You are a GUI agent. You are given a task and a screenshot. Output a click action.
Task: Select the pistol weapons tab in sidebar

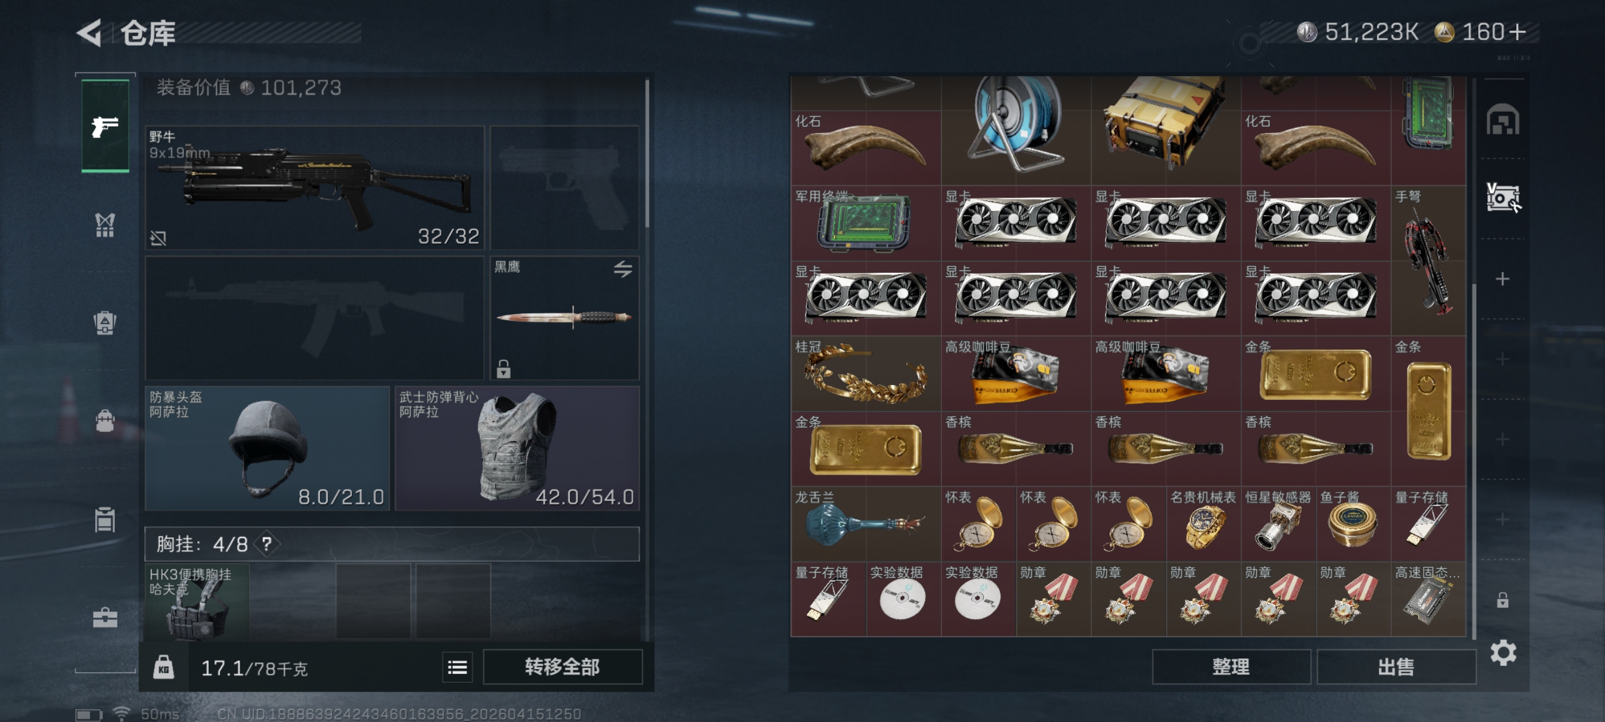click(105, 127)
